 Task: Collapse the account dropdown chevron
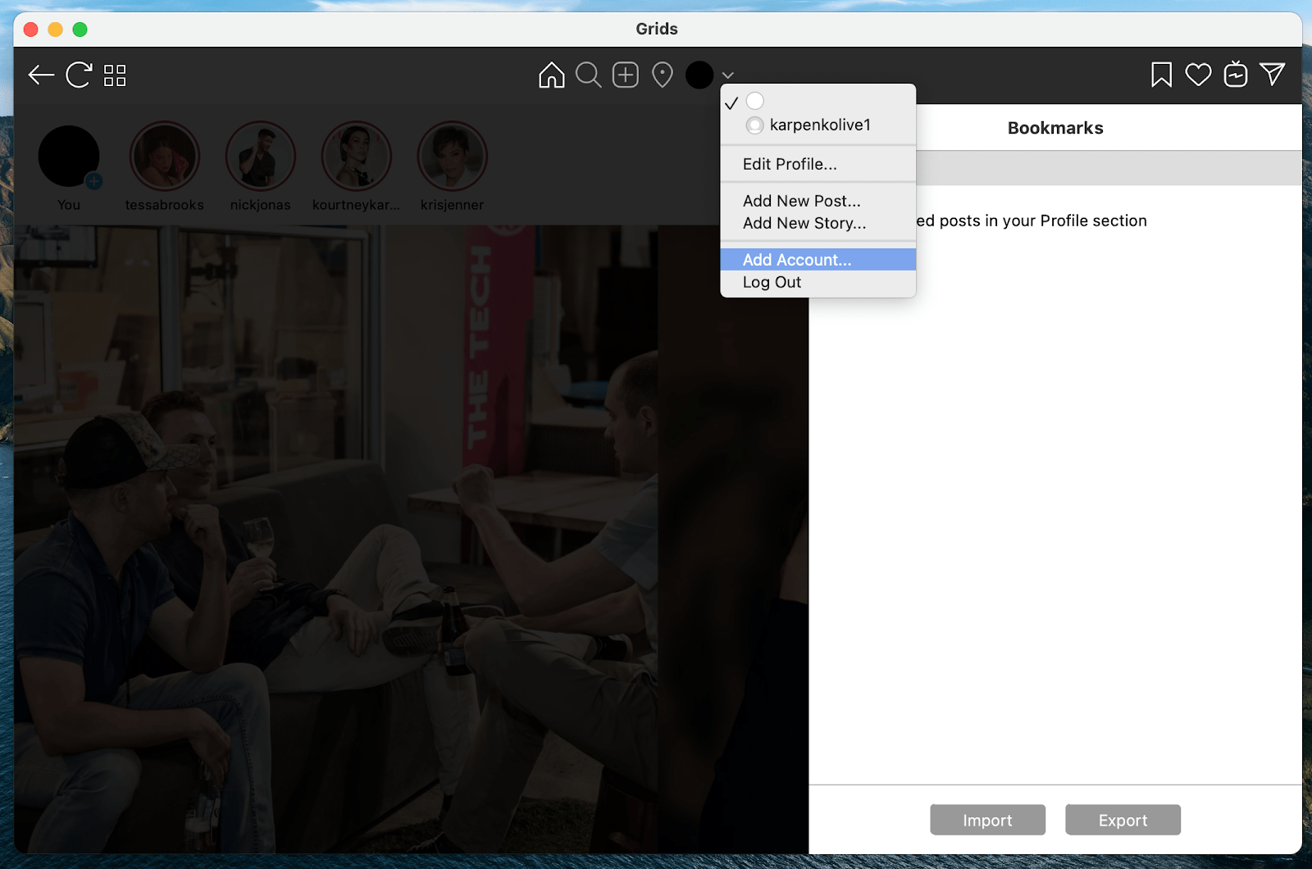click(727, 75)
